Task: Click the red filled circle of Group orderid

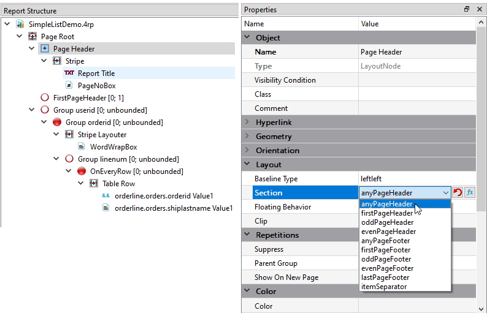Action: [x=57, y=123]
